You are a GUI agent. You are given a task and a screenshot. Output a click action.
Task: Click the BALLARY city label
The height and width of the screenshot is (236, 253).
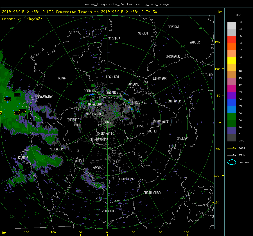pyautogui.click(x=183, y=139)
